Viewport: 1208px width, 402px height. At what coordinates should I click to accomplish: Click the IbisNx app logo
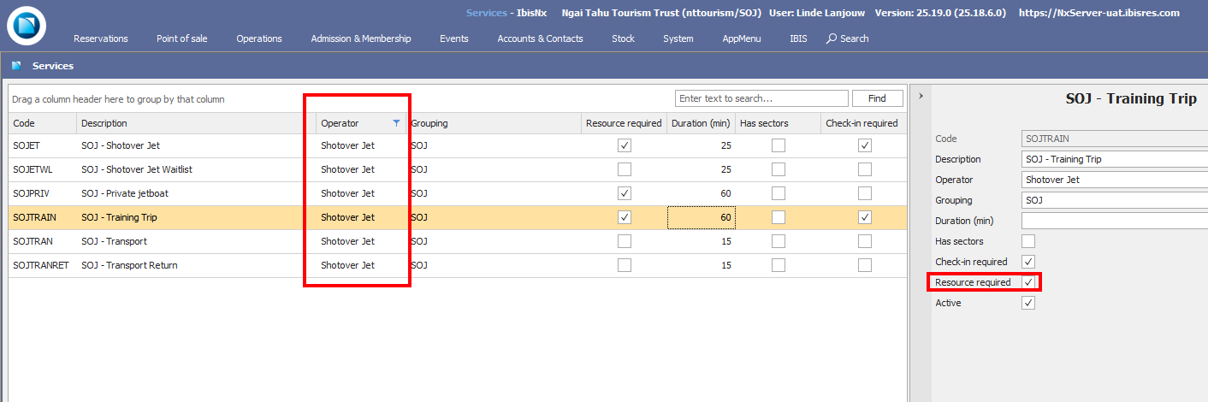[x=27, y=25]
